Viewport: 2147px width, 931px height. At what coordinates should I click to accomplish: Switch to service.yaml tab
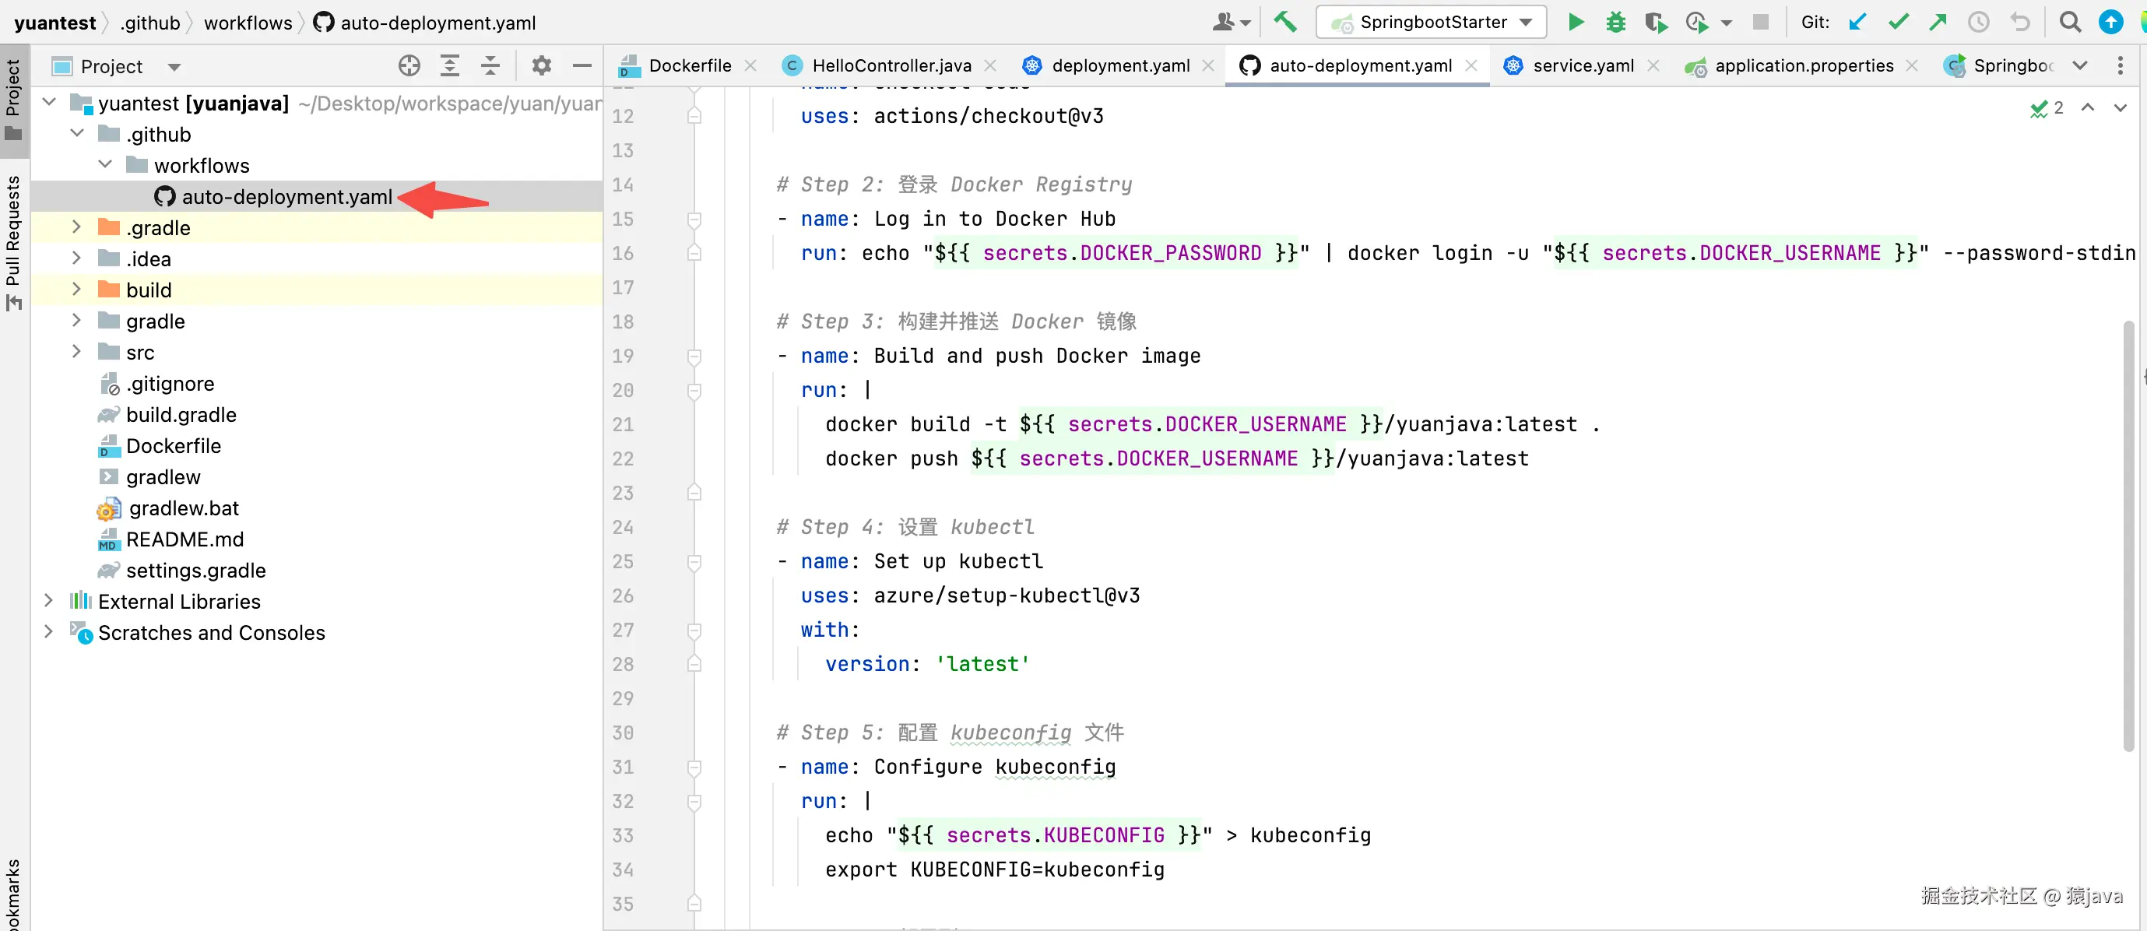tap(1582, 66)
